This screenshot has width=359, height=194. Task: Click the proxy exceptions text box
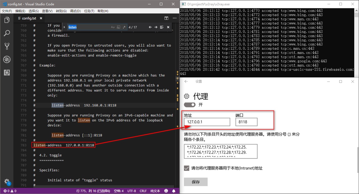tap(221, 151)
